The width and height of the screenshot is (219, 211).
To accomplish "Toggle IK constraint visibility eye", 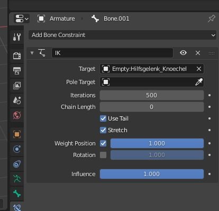I will pyautogui.click(x=183, y=53).
